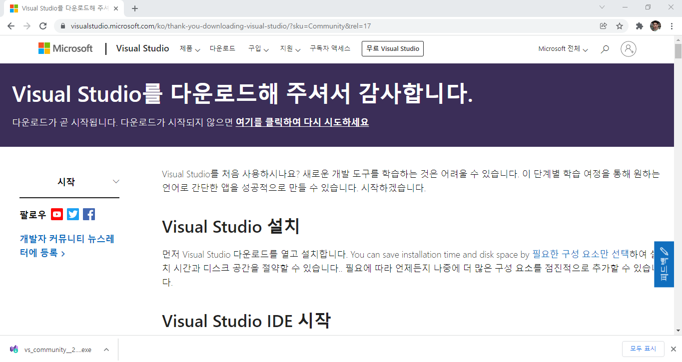Open the YouTube icon under 팔로우

point(57,214)
